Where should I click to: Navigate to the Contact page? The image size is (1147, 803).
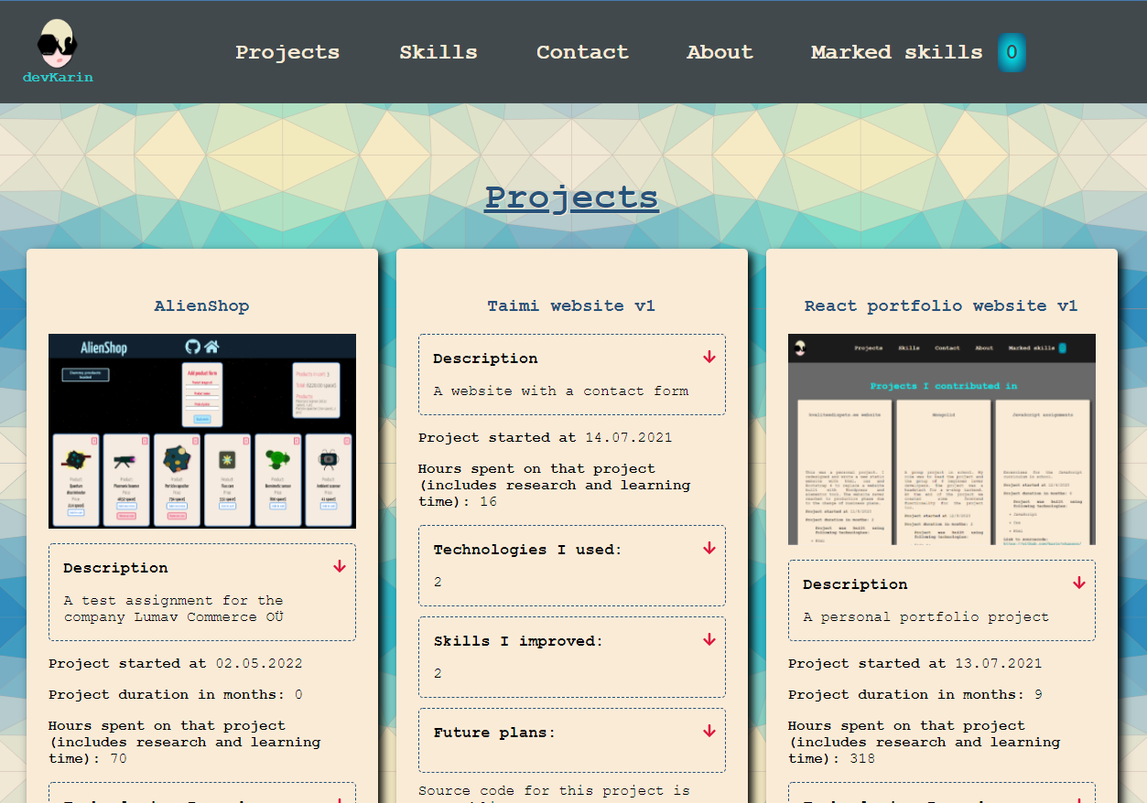pyautogui.click(x=582, y=52)
